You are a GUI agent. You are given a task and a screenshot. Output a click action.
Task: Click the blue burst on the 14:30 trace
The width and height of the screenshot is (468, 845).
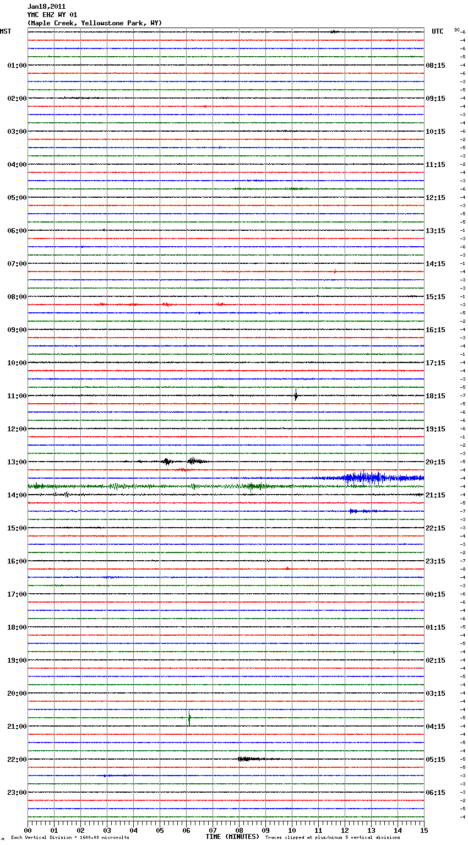363,511
